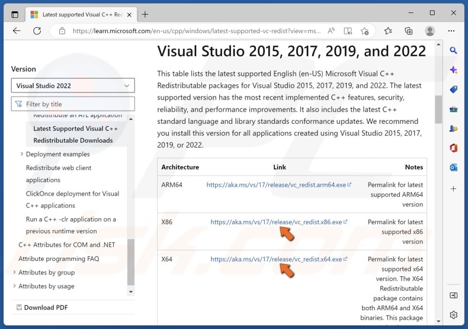Open a new browser tab

point(145,14)
